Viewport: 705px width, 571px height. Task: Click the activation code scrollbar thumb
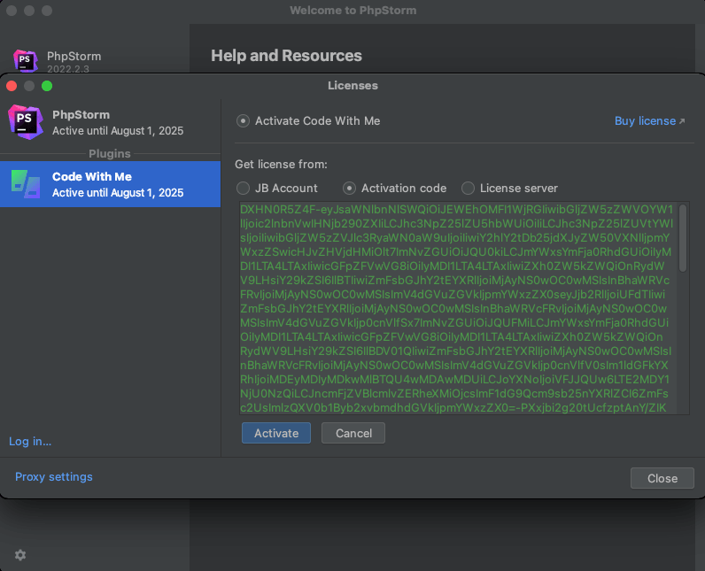[683, 238]
